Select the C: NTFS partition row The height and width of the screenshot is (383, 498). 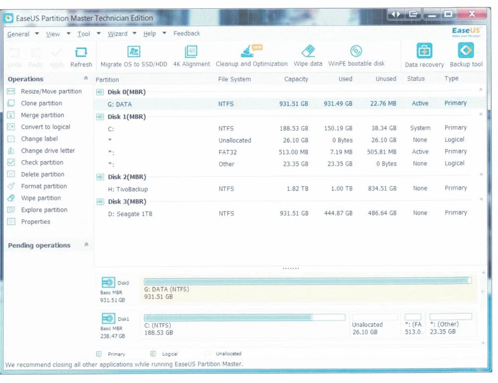pyautogui.click(x=290, y=128)
